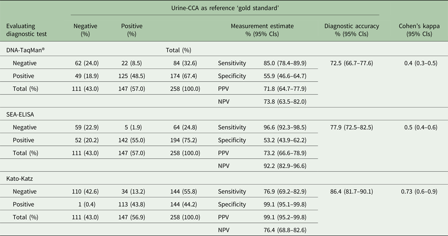Click the Kato-Katz row heading
Viewport: 448px width, 236px height.
coord(20,178)
